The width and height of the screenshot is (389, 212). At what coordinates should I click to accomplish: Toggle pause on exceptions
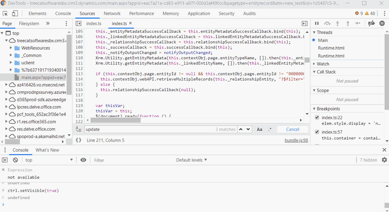coord(382,23)
